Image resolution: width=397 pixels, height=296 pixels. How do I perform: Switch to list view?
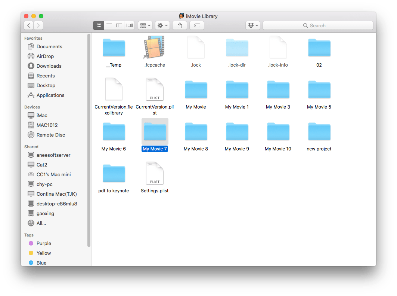(109, 25)
